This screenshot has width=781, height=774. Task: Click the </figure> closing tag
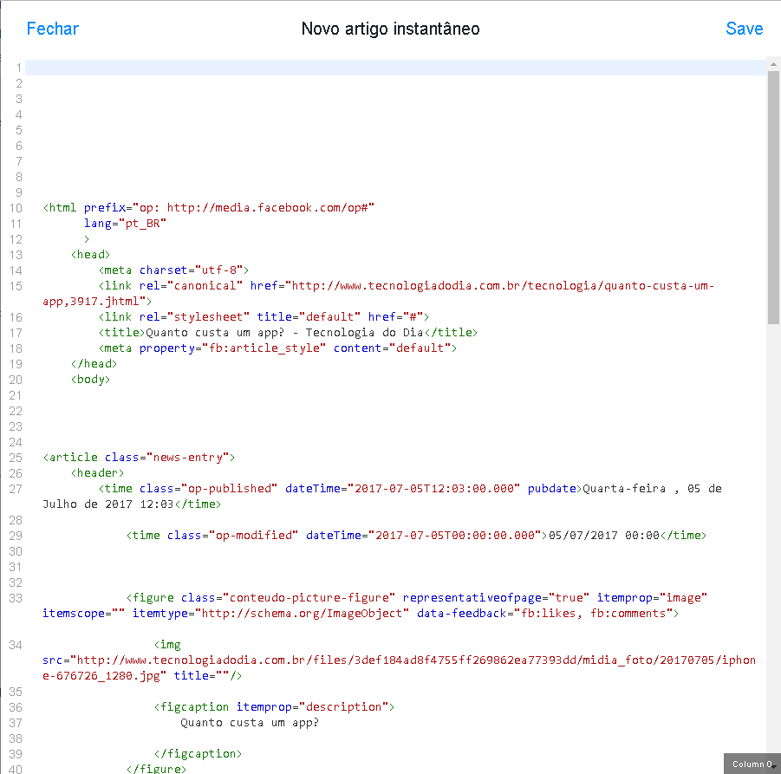[156, 769]
